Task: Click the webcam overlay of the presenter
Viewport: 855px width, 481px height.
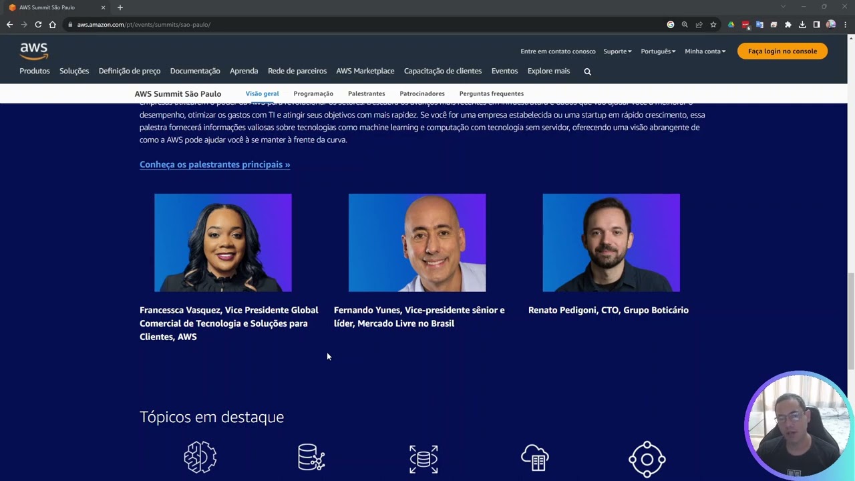Action: [797, 426]
